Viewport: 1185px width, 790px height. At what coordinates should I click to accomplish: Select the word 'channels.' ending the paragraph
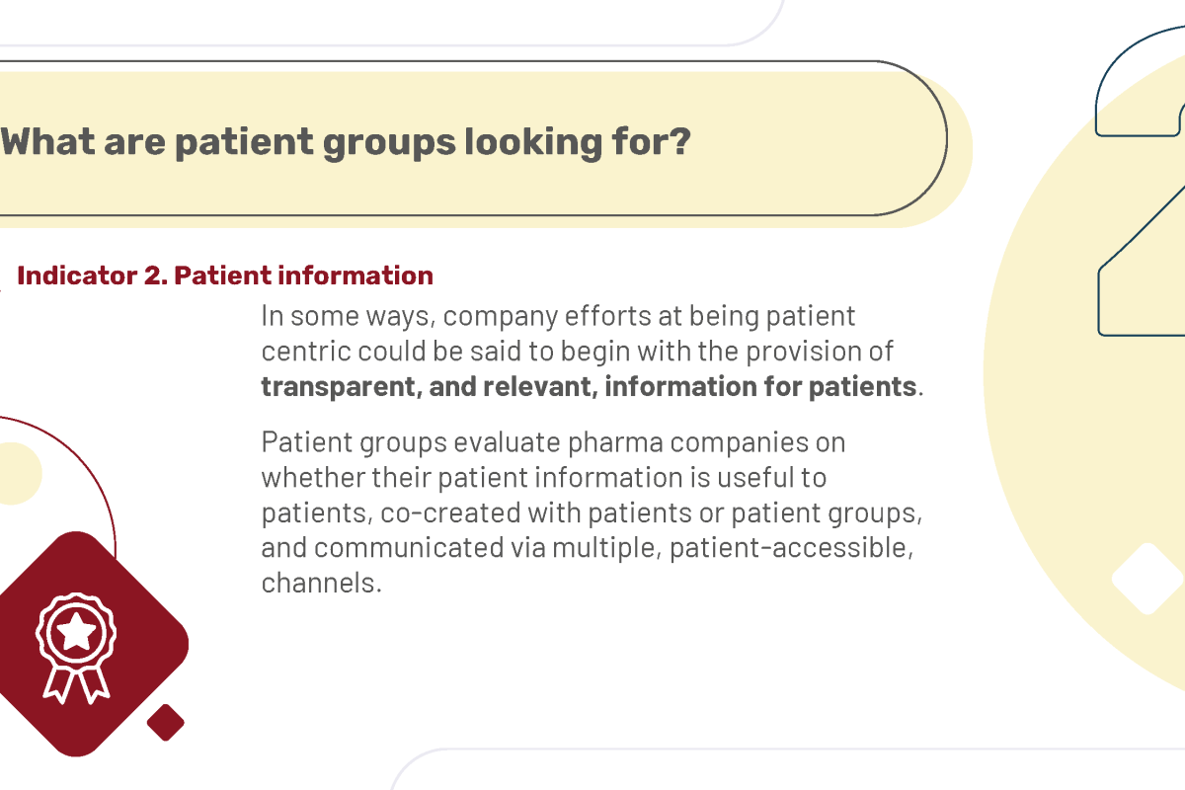321,583
